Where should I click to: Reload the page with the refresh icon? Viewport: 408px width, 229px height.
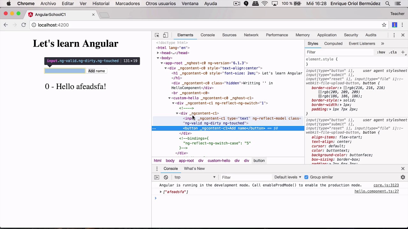click(x=24, y=25)
